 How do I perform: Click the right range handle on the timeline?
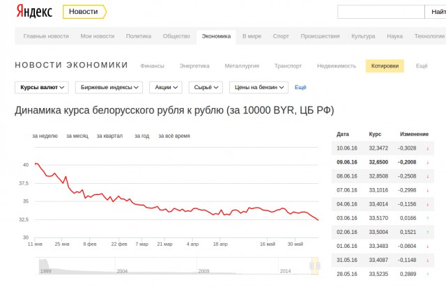pyautogui.click(x=318, y=266)
